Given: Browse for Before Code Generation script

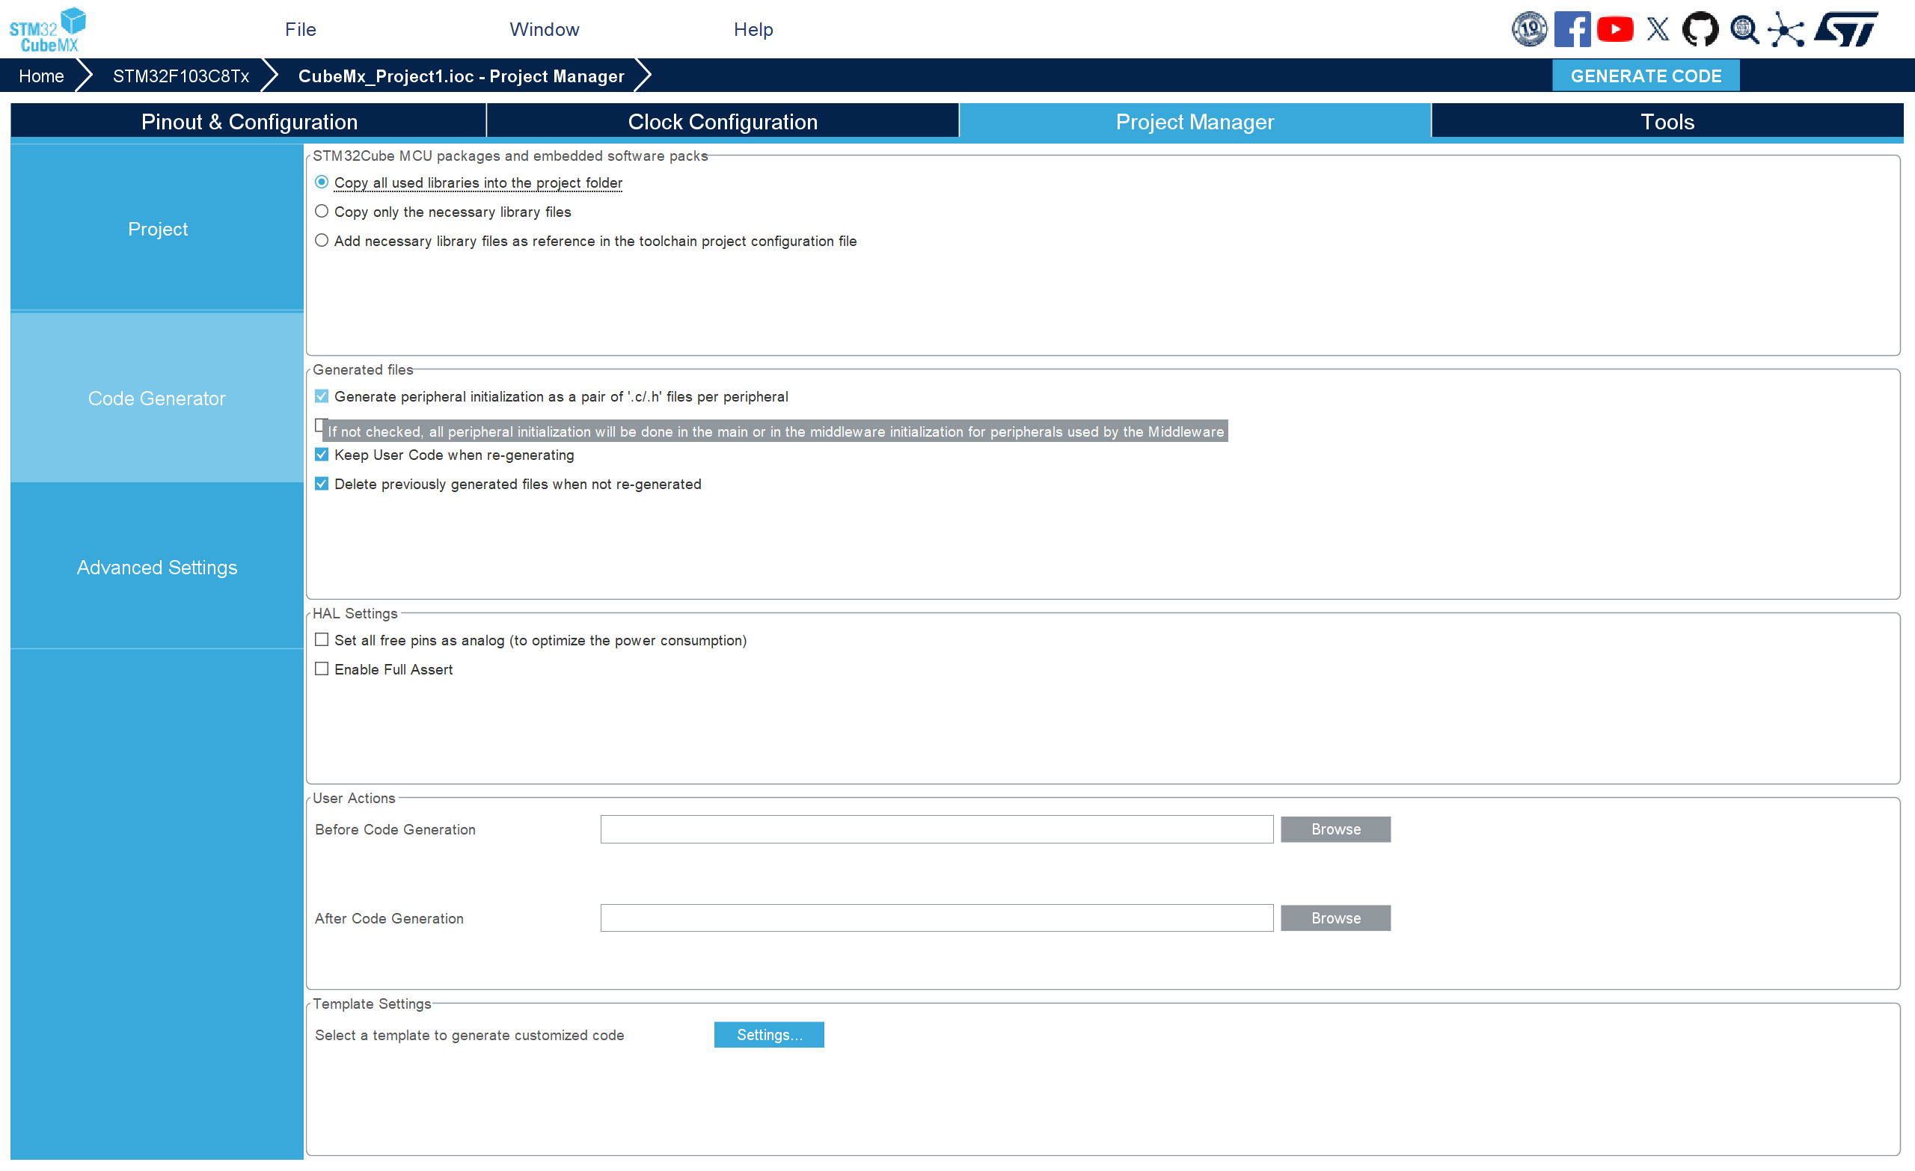Looking at the screenshot, I should (1335, 829).
